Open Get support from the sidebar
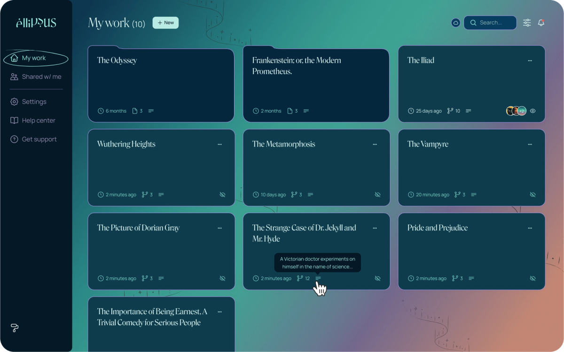The image size is (564, 352). point(38,139)
